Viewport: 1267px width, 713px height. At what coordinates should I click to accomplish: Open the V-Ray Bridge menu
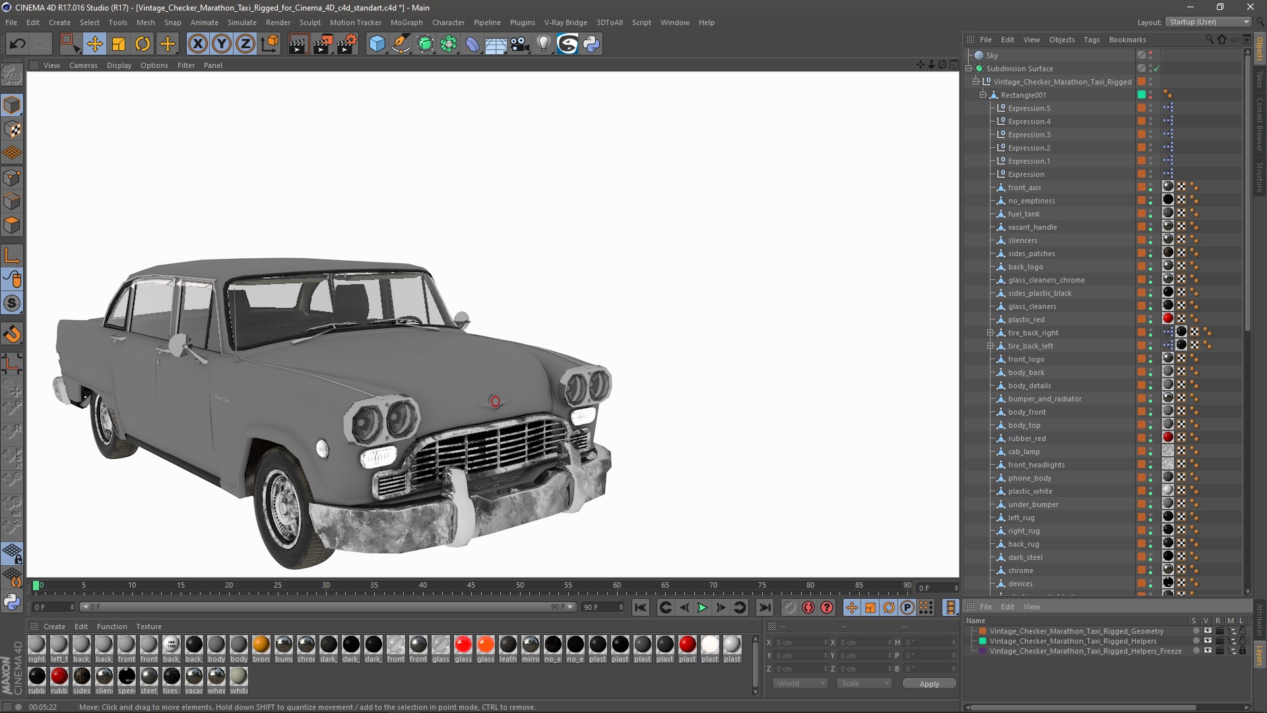[566, 22]
